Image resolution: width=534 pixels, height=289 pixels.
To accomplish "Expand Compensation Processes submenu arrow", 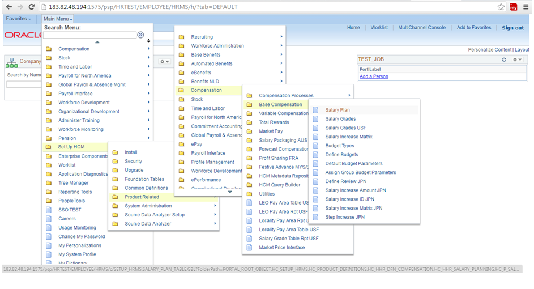I will (x=349, y=95).
